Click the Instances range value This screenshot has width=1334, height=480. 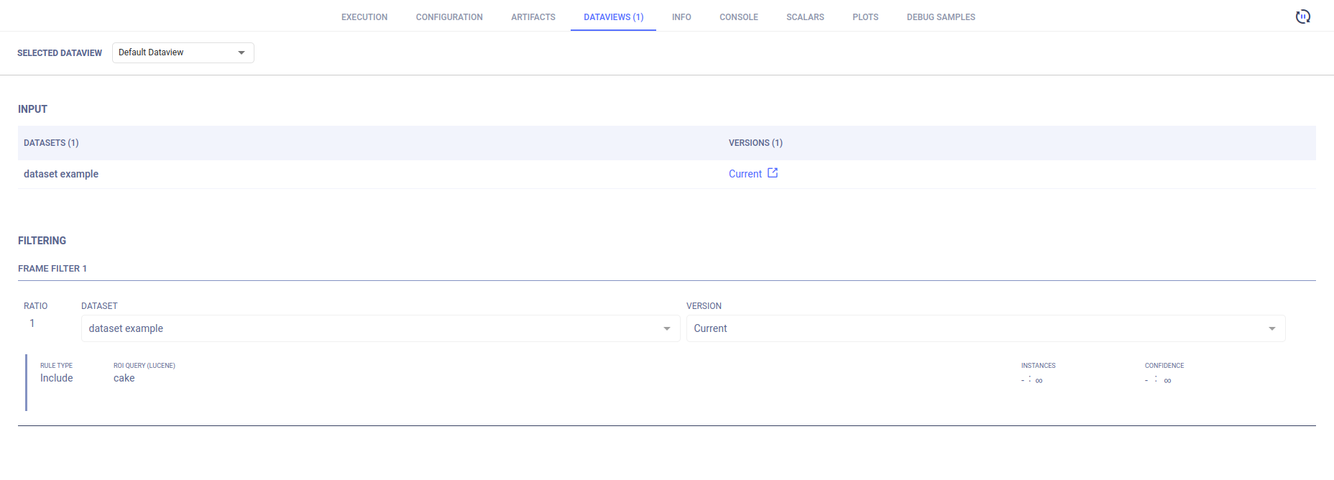point(1032,379)
